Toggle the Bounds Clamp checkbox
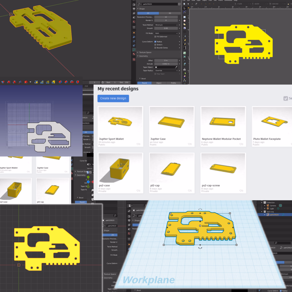292x292 pixels. pos(155,48)
